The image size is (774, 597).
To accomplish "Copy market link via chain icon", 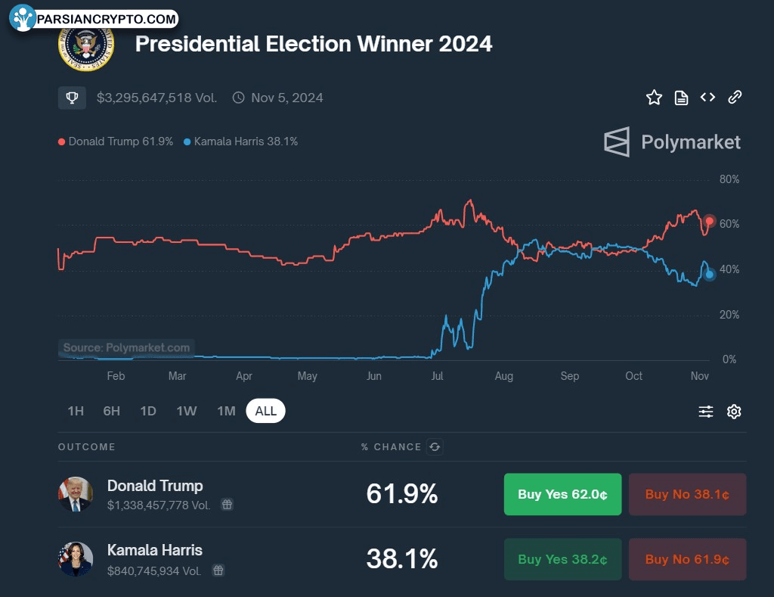I will (735, 97).
